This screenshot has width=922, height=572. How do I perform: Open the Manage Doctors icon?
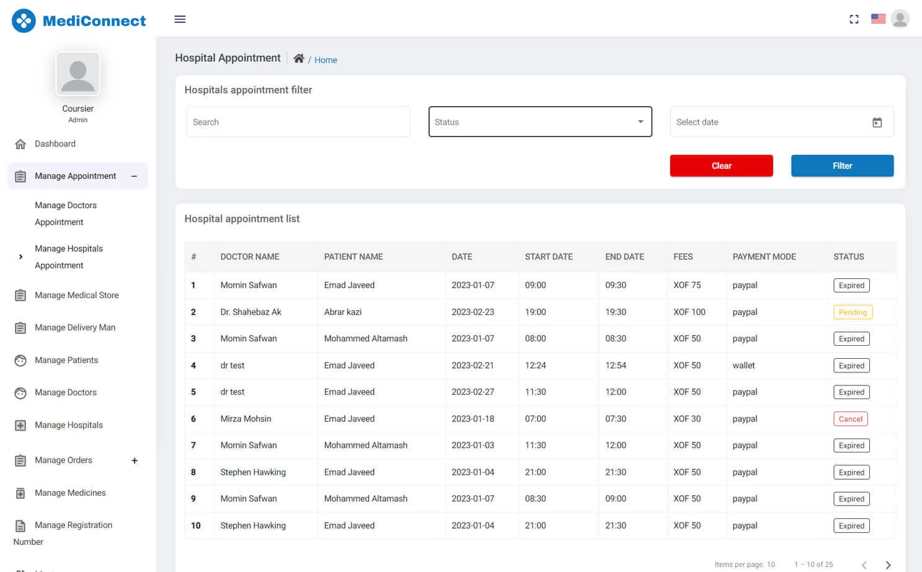click(21, 392)
